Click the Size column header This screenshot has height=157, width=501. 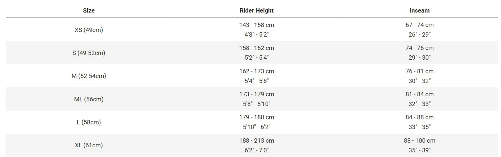click(89, 11)
